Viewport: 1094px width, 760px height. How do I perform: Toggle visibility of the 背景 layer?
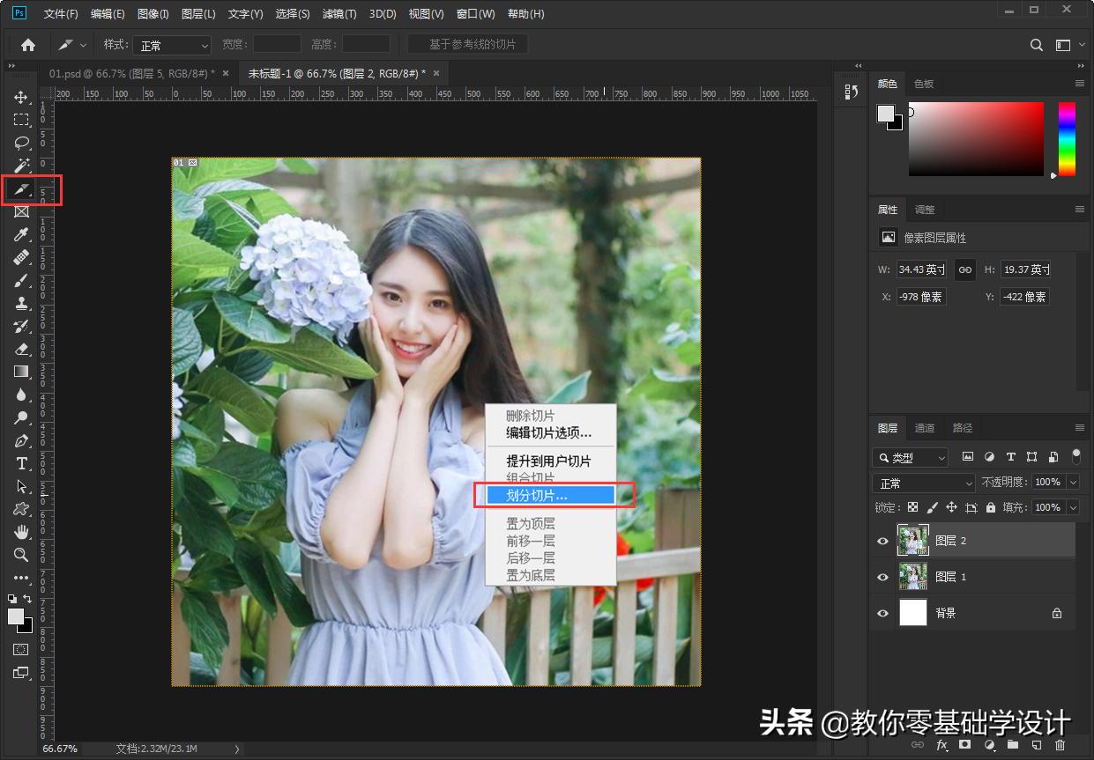tap(882, 613)
